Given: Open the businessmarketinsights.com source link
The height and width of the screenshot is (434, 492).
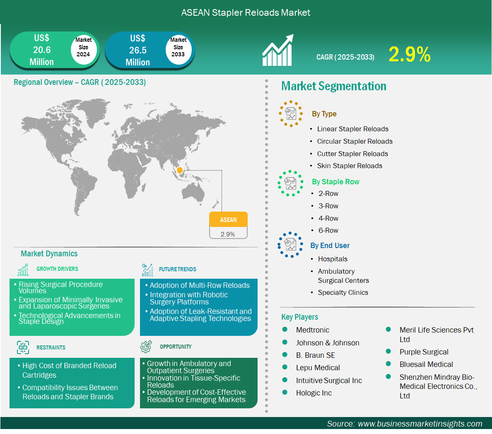Looking at the screenshot, I should click(420, 424).
